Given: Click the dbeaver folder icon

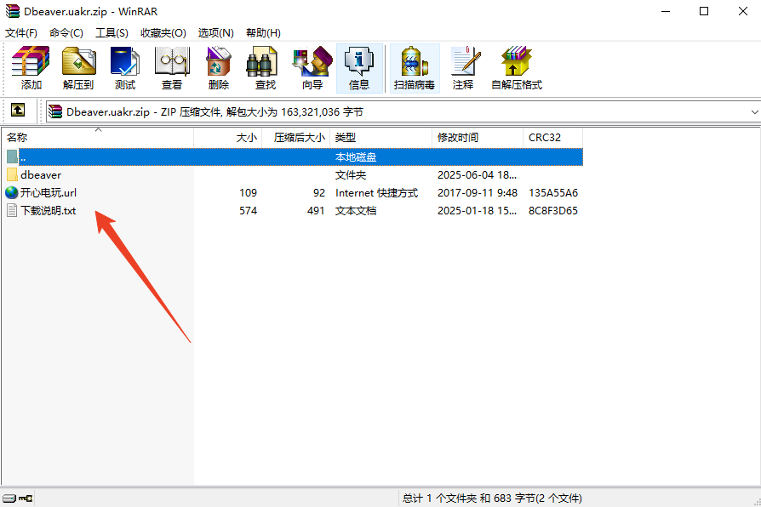Looking at the screenshot, I should tap(12, 174).
